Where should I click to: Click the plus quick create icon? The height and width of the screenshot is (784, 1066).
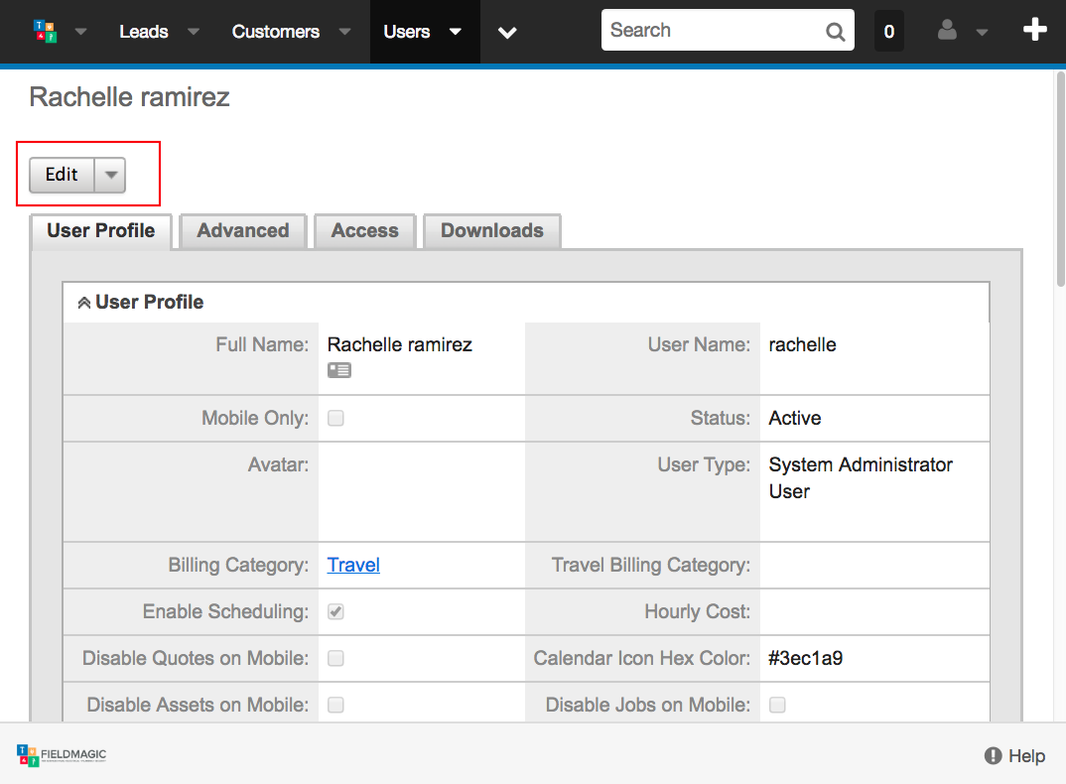[1034, 29]
